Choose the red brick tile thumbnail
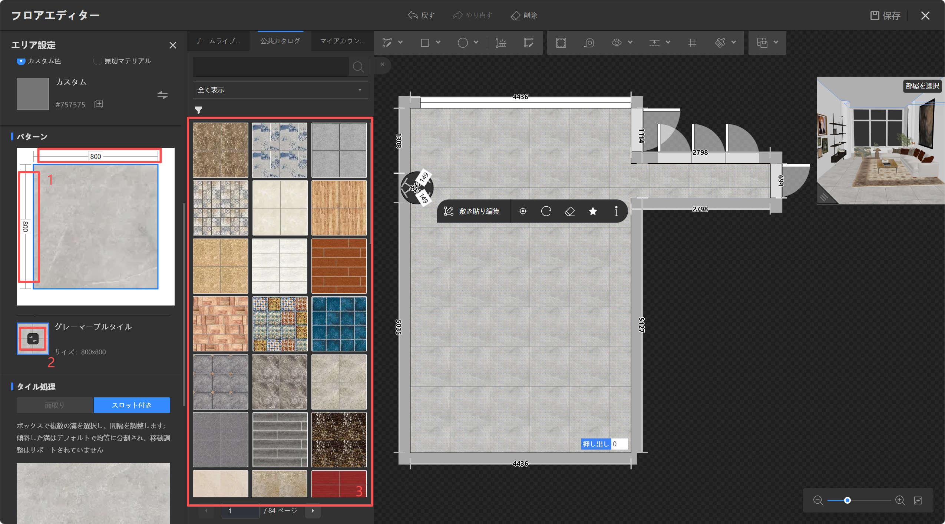Image resolution: width=945 pixels, height=524 pixels. 339,266
